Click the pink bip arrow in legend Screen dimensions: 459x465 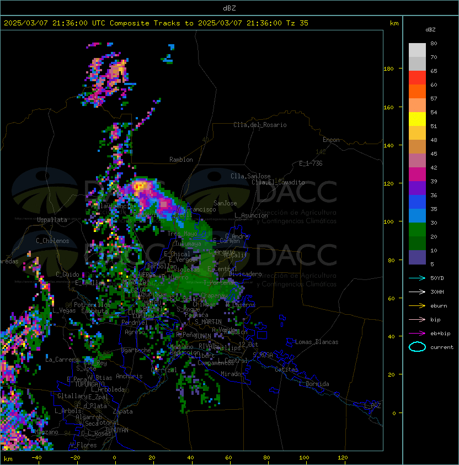[417, 319]
